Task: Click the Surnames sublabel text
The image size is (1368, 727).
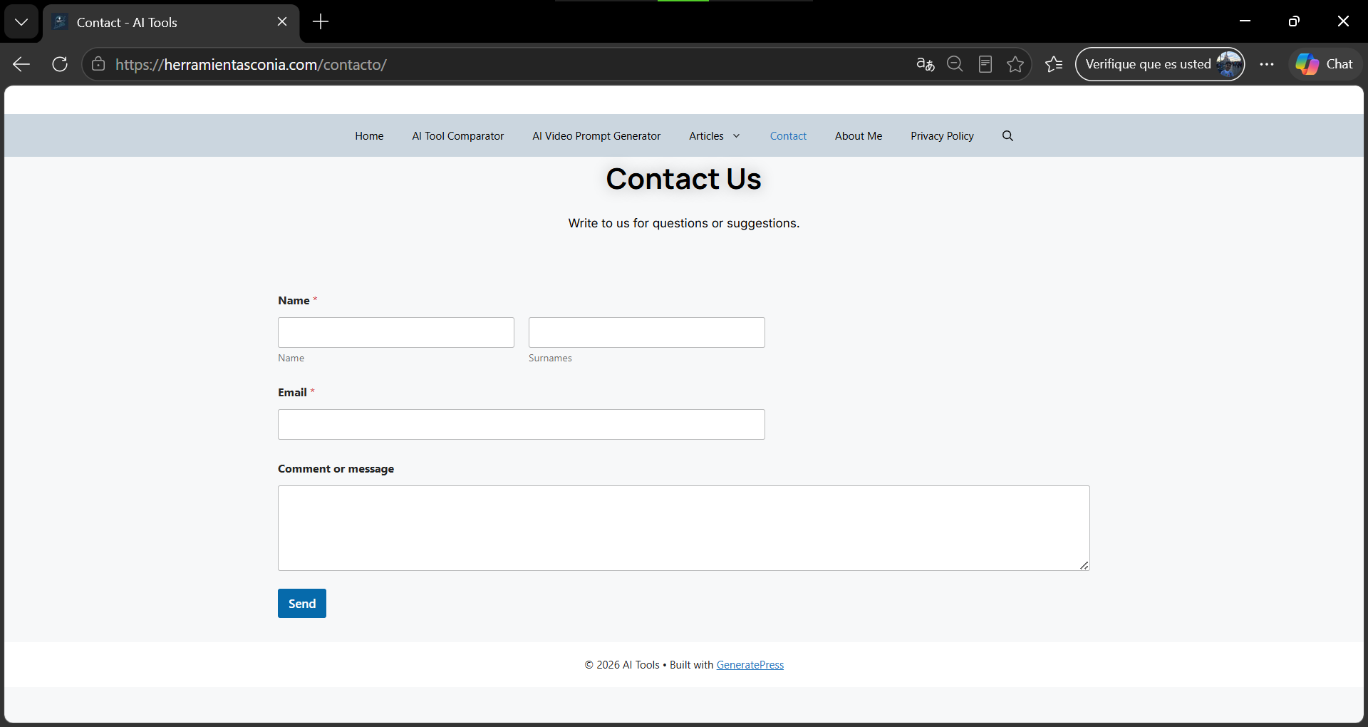Action: pos(550,358)
